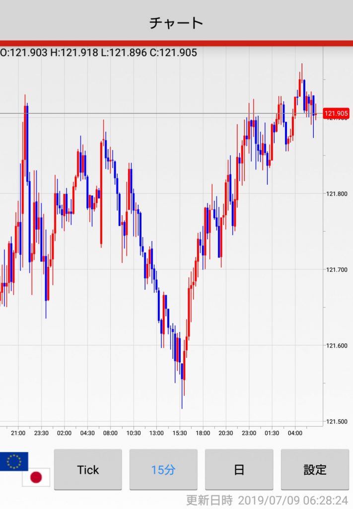Open the 設定 settings button
Viewport: 353px width, 509px height.
pos(315,470)
